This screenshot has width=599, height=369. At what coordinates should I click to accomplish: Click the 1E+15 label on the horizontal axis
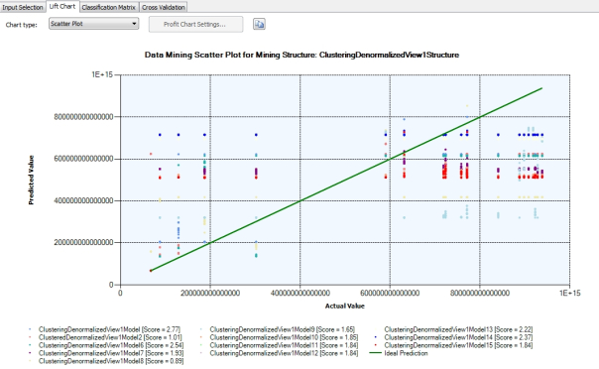click(x=569, y=293)
